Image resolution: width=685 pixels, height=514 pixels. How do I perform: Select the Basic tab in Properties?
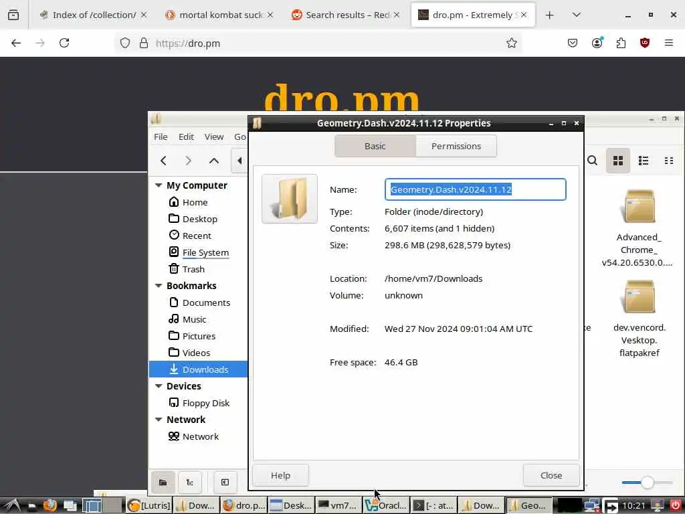375,146
